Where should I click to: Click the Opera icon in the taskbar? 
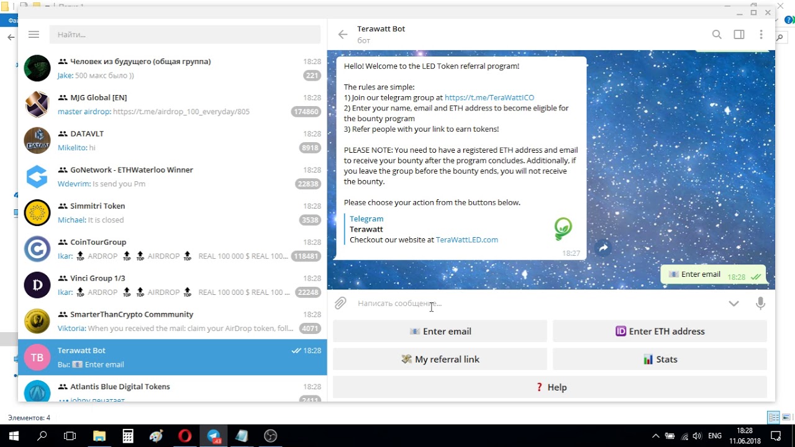click(184, 436)
